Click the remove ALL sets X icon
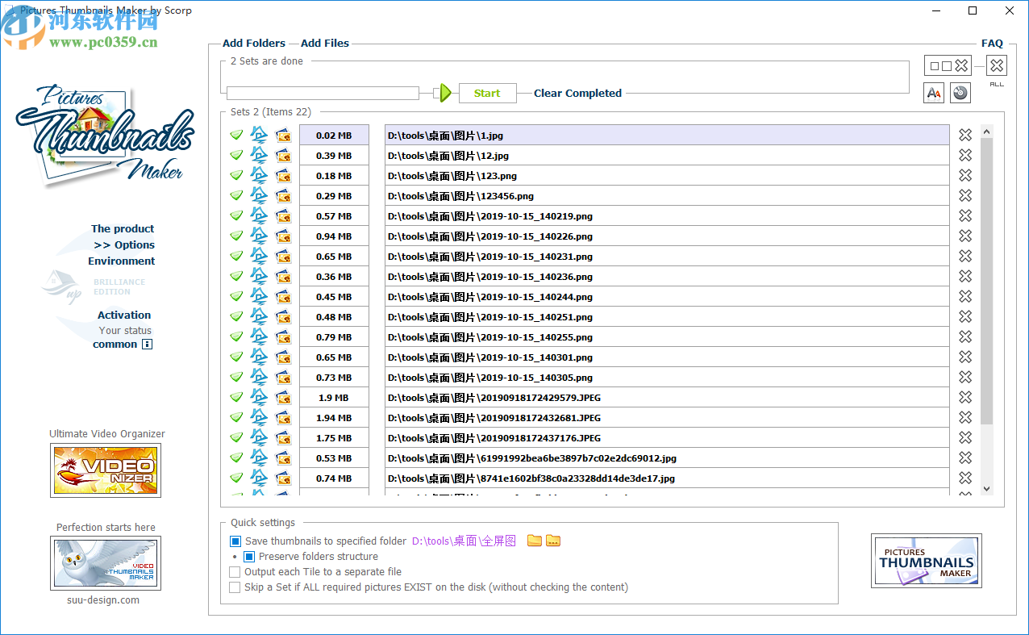The height and width of the screenshot is (635, 1029). 996,66
